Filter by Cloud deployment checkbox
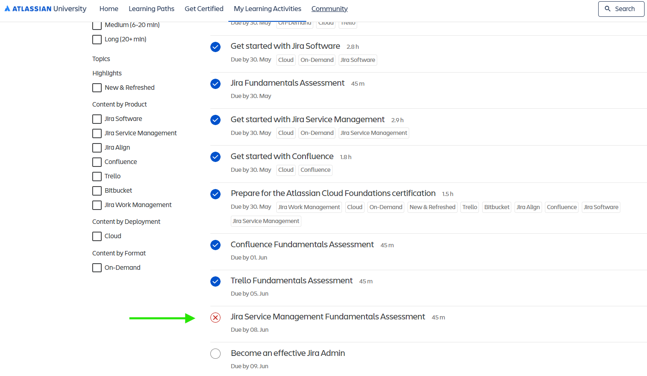Image resolution: width=647 pixels, height=376 pixels. tap(97, 236)
